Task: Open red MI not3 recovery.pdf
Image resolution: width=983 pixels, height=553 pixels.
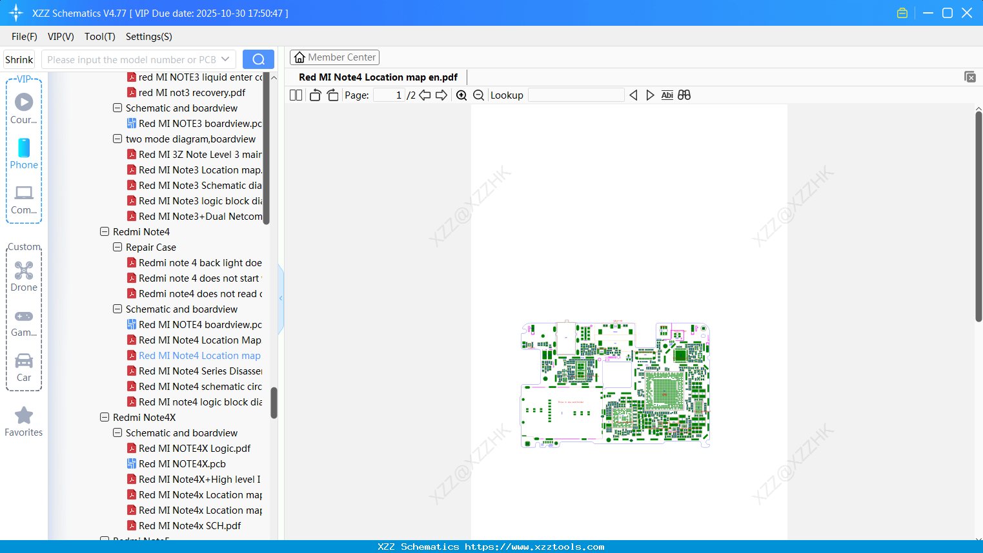Action: [186, 93]
